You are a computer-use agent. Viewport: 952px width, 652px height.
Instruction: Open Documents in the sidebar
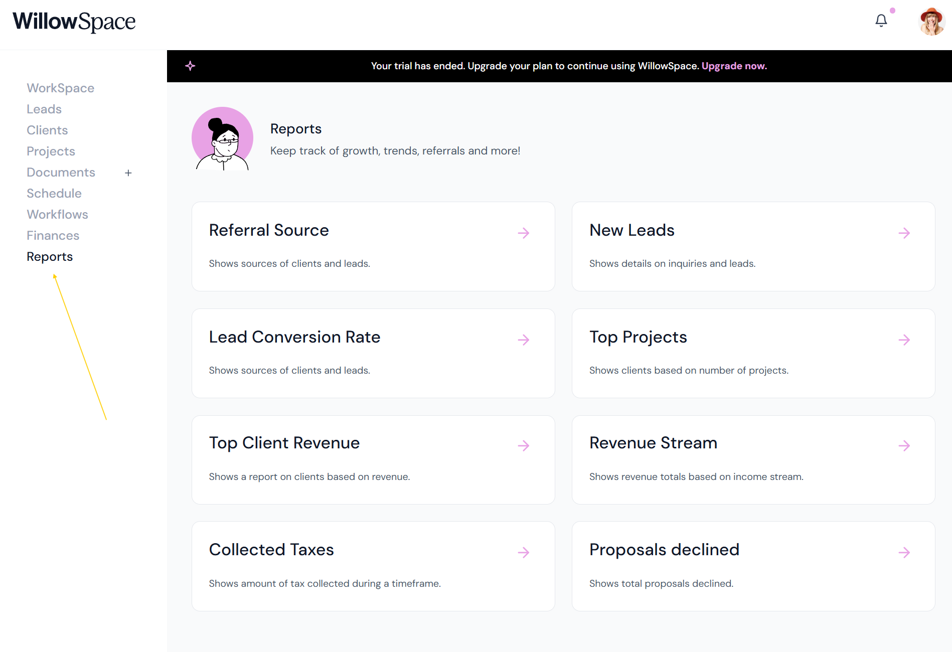(61, 173)
